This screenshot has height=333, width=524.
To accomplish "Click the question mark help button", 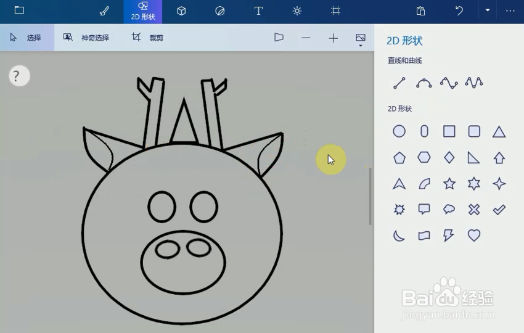I will 19,76.
